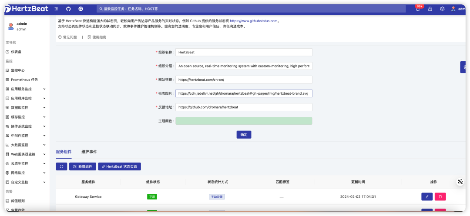Click the admin avatar in the sidebar
This screenshot has height=216, width=470.
click(11, 27)
